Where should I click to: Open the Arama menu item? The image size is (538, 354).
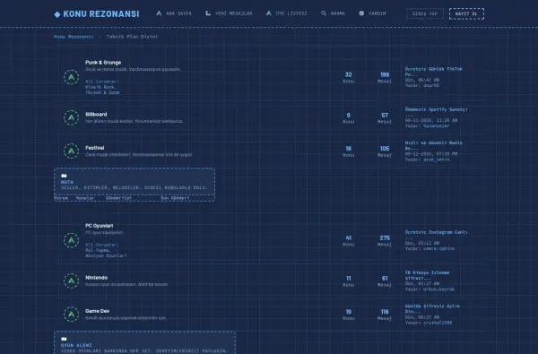[334, 13]
